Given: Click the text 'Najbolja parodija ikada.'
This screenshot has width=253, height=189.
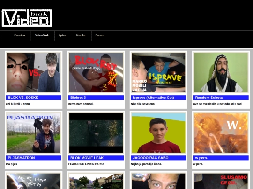Looking at the screenshot, I should [x=146, y=164].
